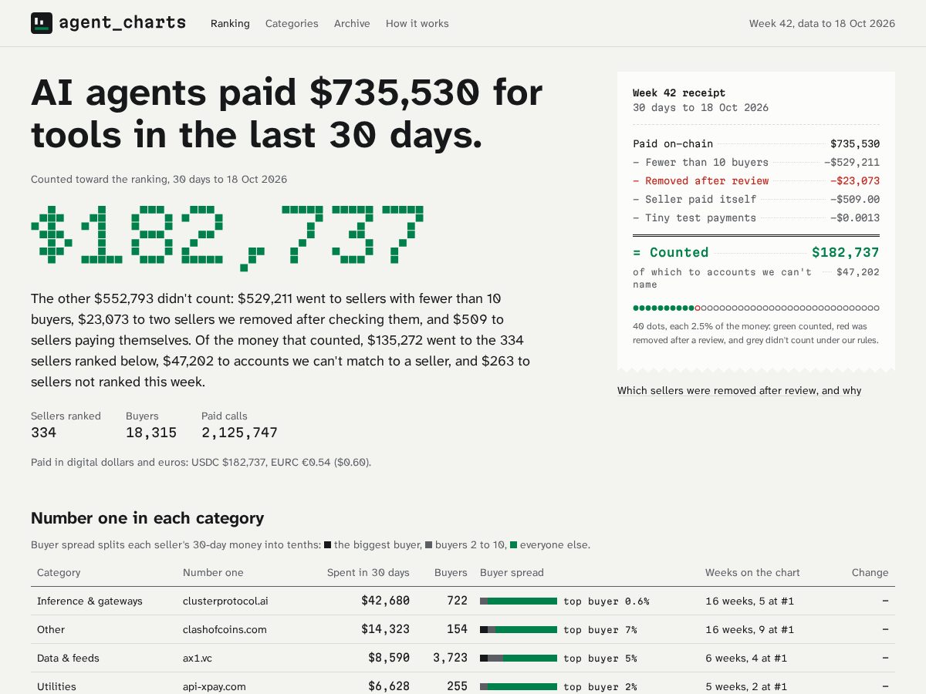Click the Buyers column header in table
Image resolution: width=926 pixels, height=694 pixels.
tap(451, 573)
